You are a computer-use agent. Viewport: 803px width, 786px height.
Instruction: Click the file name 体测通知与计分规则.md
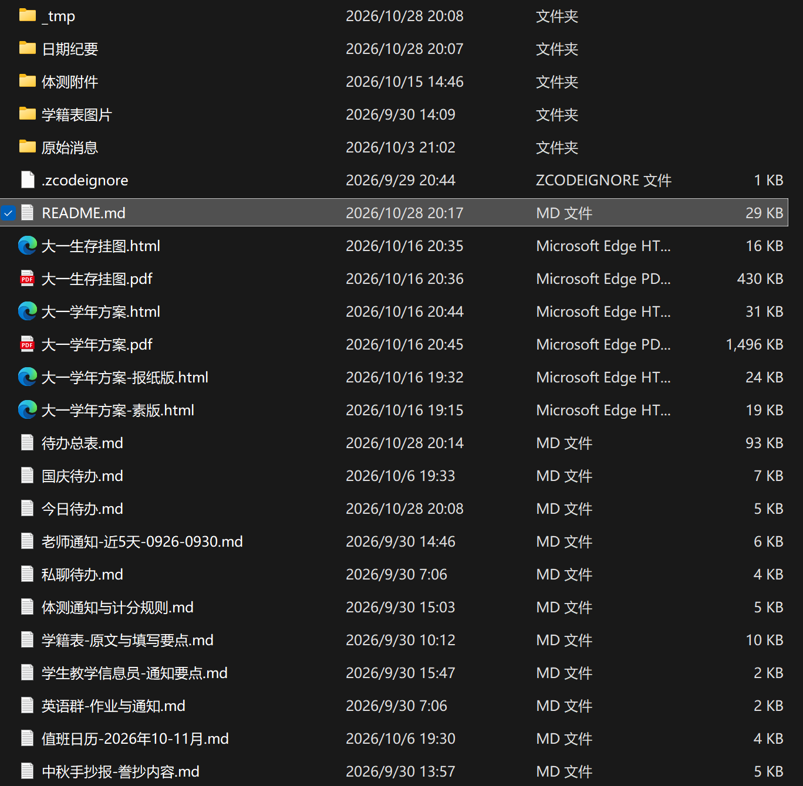pos(117,607)
